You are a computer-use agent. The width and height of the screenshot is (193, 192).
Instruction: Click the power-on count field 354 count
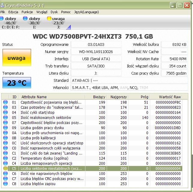pos(174,66)
